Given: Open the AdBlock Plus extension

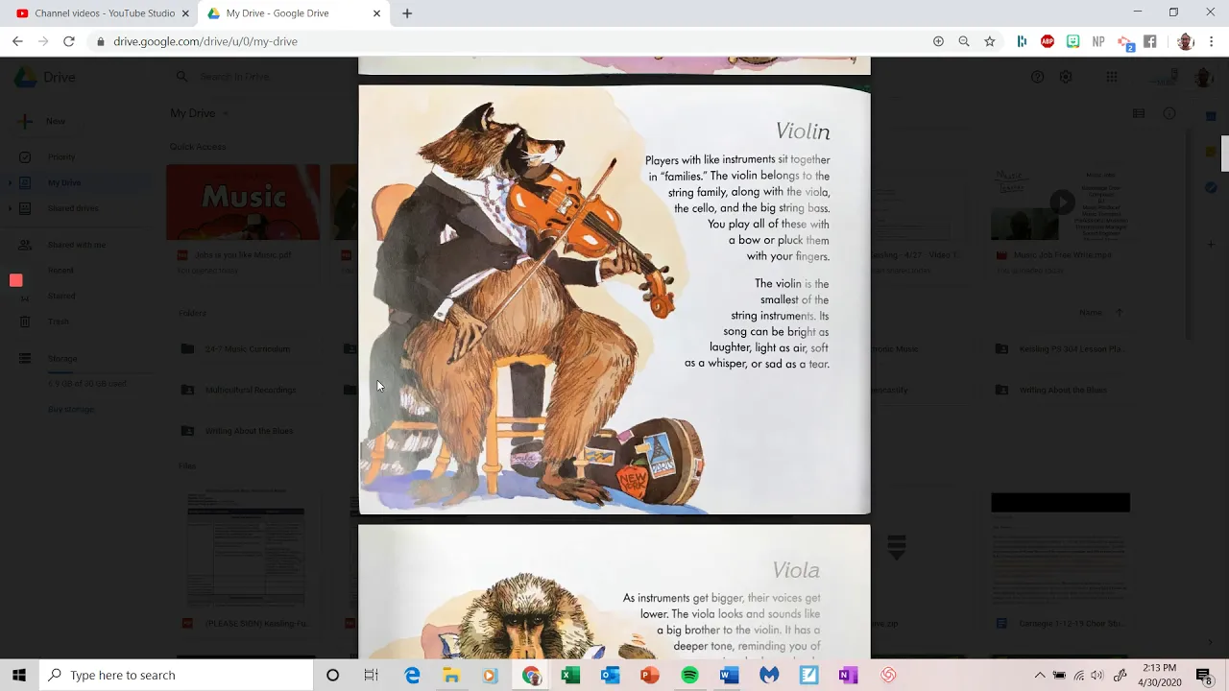Looking at the screenshot, I should tap(1048, 41).
